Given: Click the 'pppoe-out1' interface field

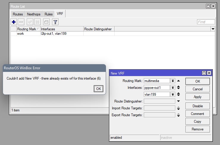Looking at the screenshot, I should click(157, 88).
